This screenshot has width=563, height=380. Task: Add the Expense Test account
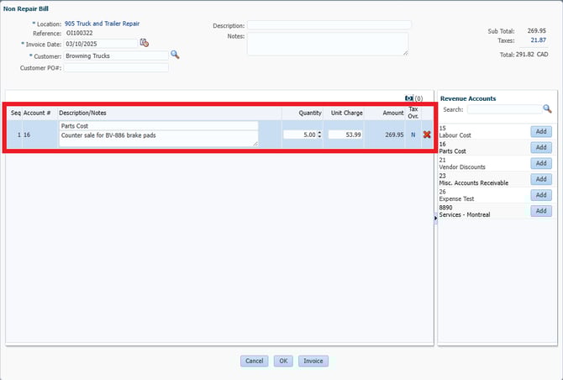point(541,195)
